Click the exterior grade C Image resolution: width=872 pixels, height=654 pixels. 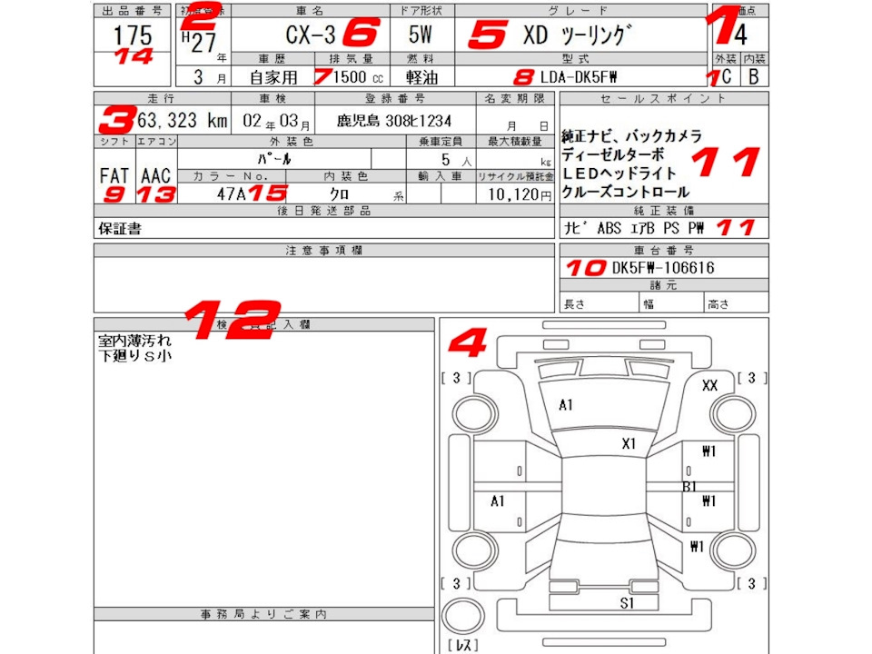(727, 76)
